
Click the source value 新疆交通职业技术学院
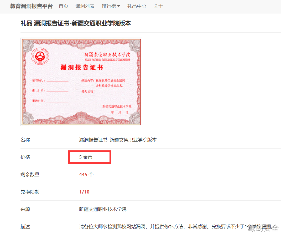(x=103, y=209)
